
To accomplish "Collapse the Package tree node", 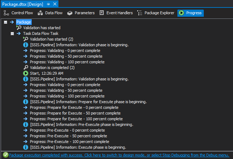I will (x=5, y=22).
